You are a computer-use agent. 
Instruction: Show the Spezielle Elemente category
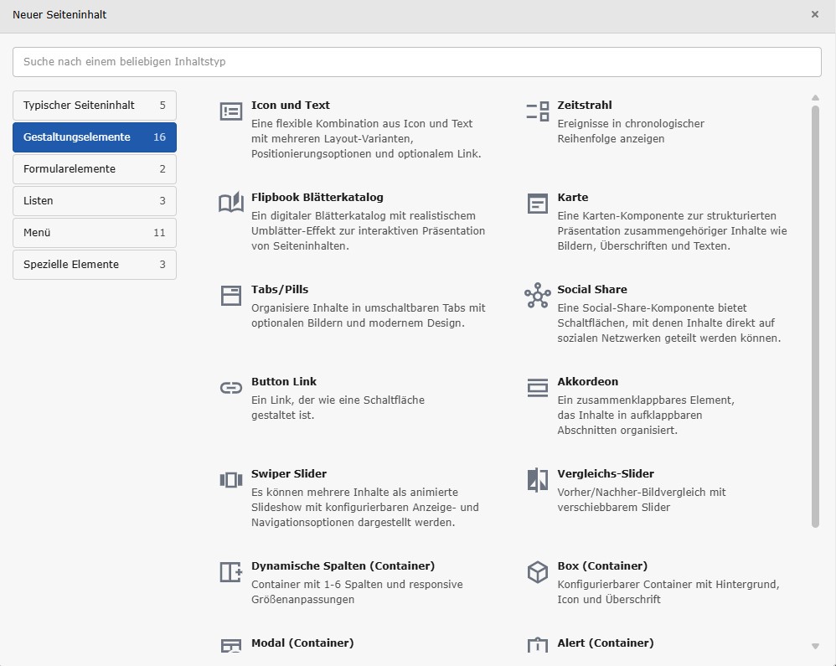(x=95, y=265)
